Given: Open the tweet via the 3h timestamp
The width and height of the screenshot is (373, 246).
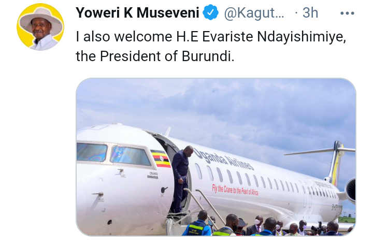Looking at the screenshot, I should click(x=310, y=12).
